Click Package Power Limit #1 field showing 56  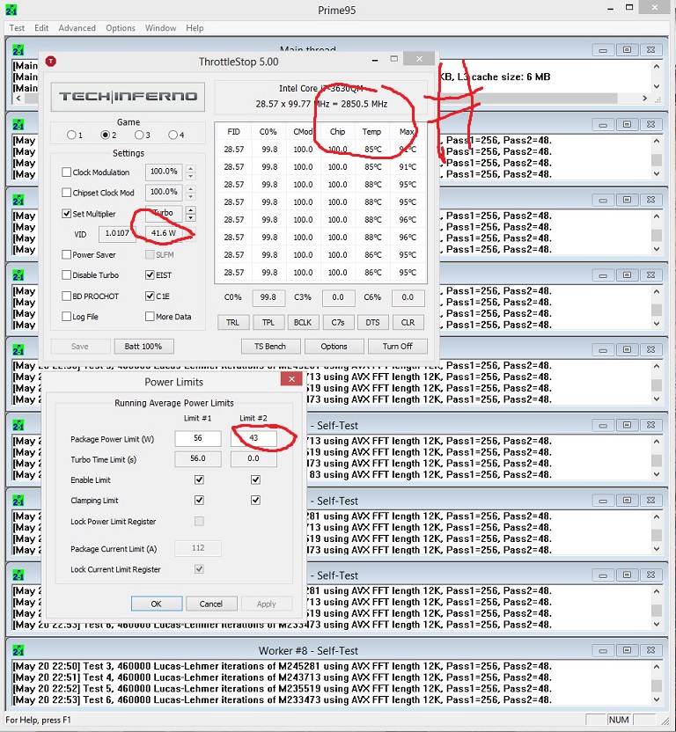[x=198, y=438]
